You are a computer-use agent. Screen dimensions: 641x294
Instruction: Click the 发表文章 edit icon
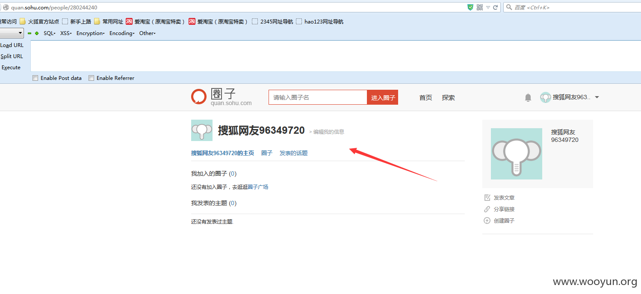(x=487, y=197)
